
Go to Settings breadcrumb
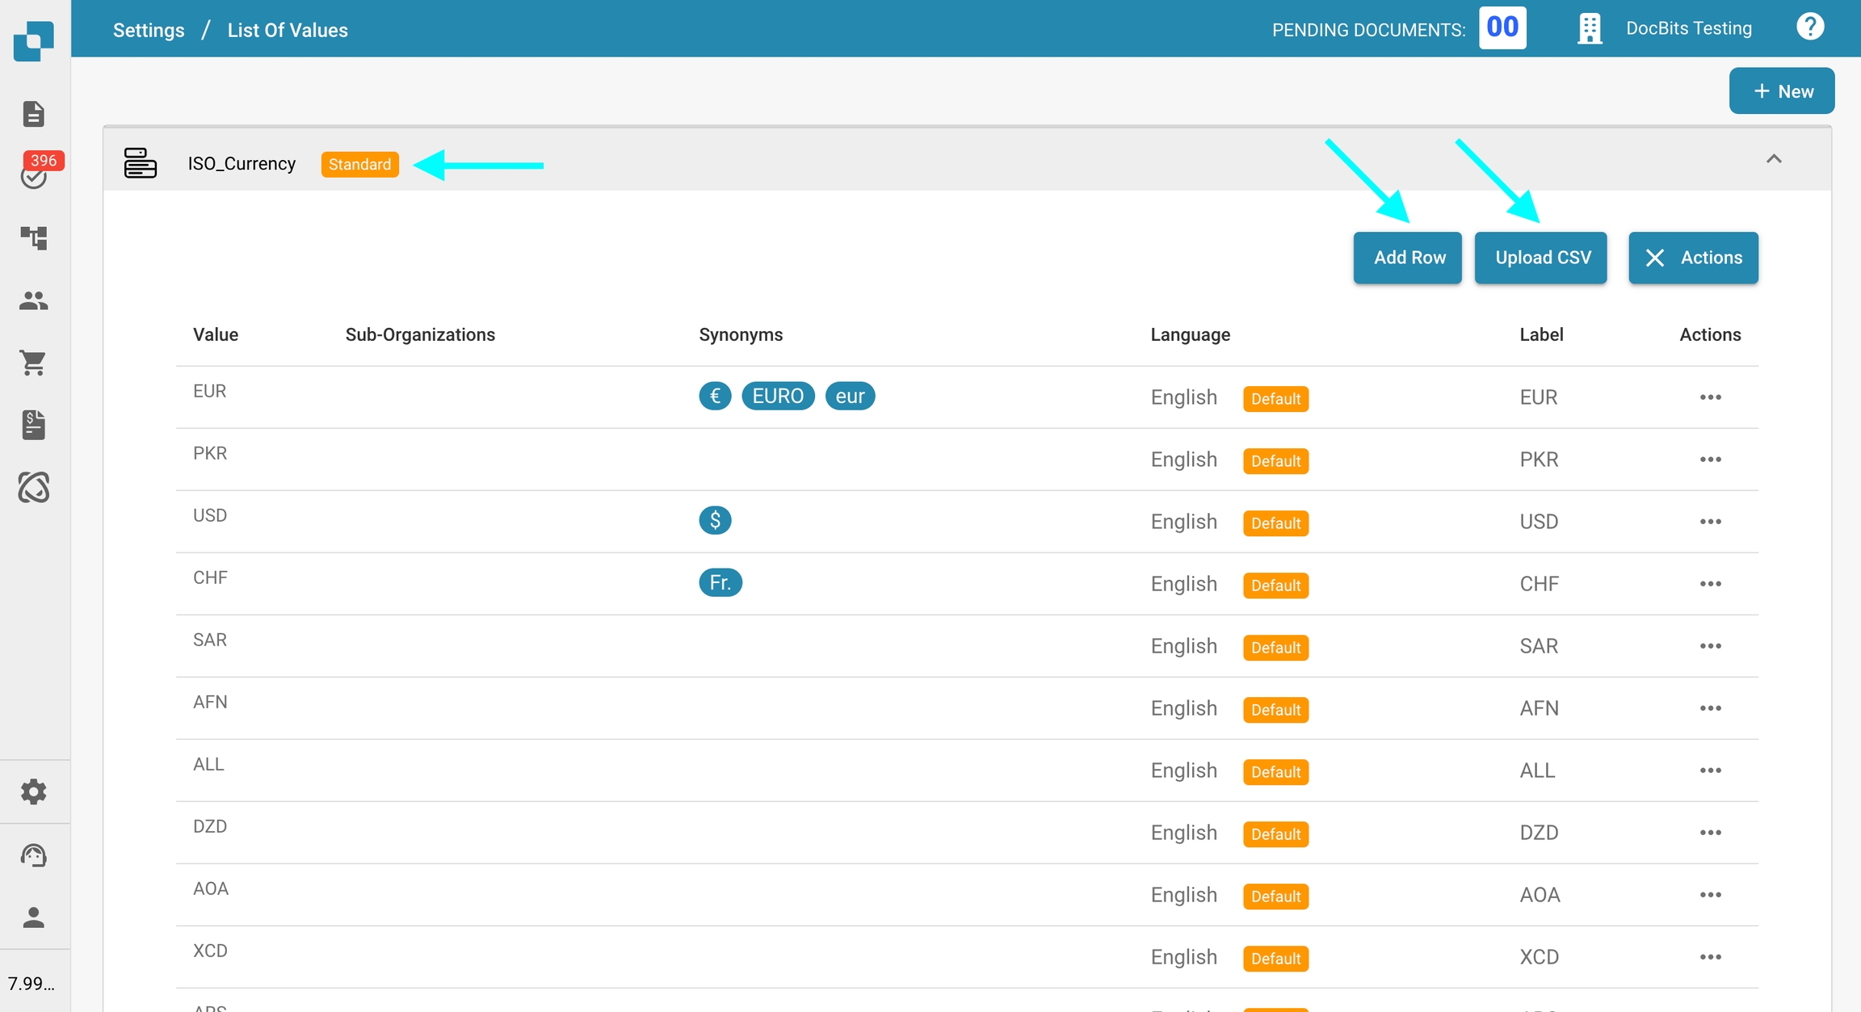point(149,30)
